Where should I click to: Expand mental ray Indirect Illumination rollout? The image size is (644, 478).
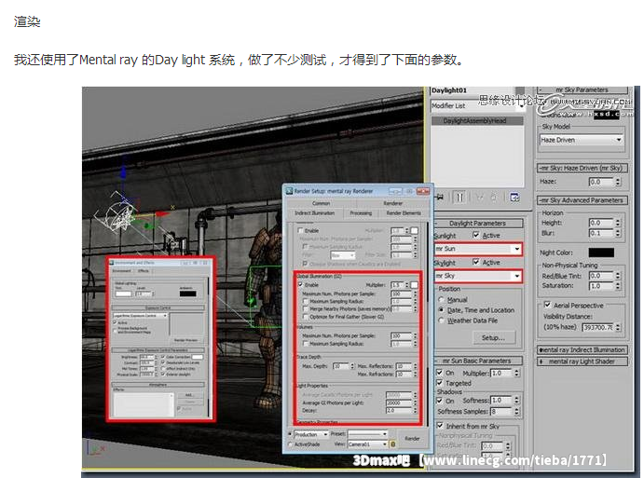pyautogui.click(x=582, y=349)
